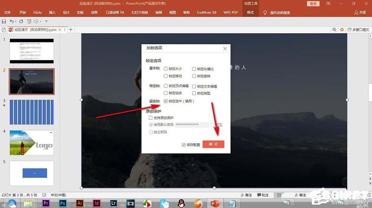Viewport: 372px width, 208px height.
Task: Toggle 多窗口模式 multi-window mode
Action: click(x=358, y=30)
